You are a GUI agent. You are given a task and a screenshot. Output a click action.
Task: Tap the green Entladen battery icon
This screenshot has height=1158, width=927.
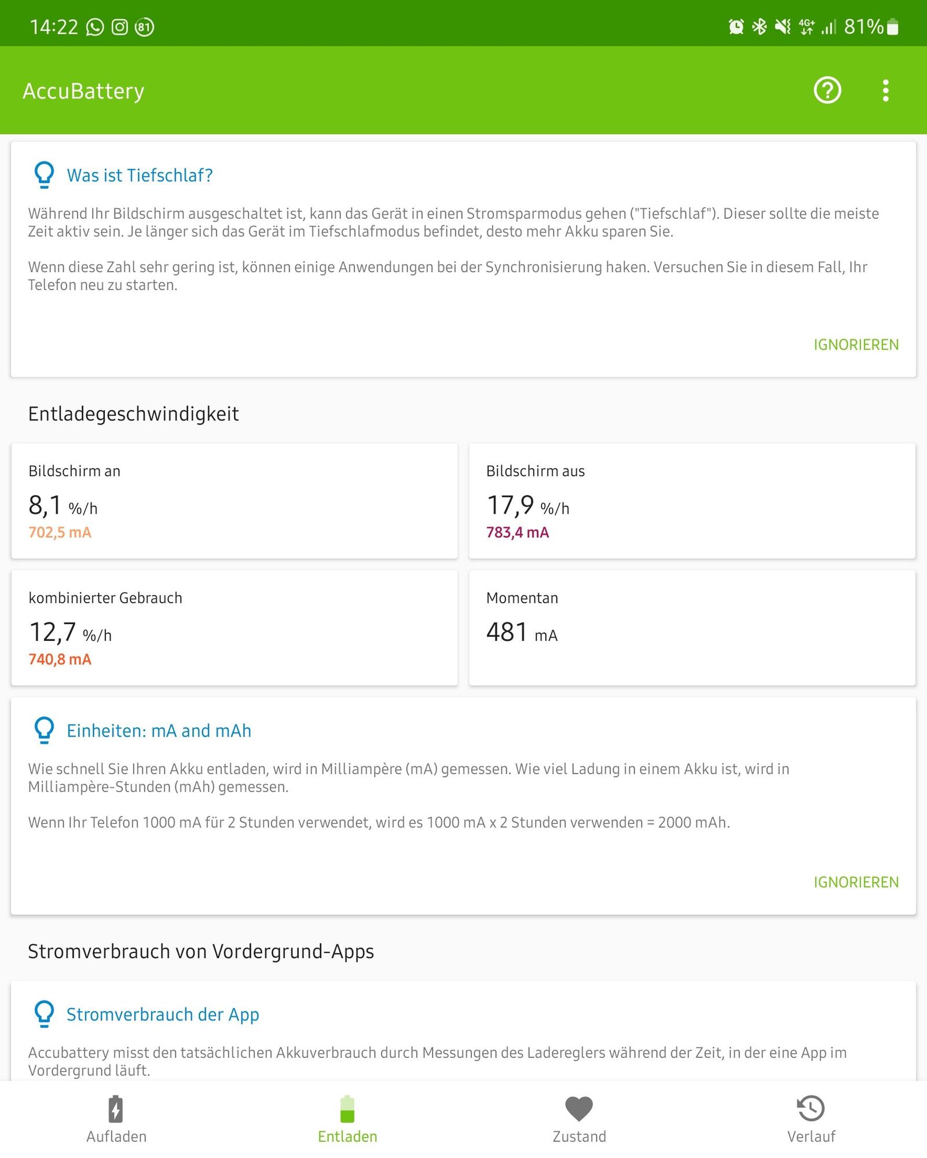click(347, 1109)
